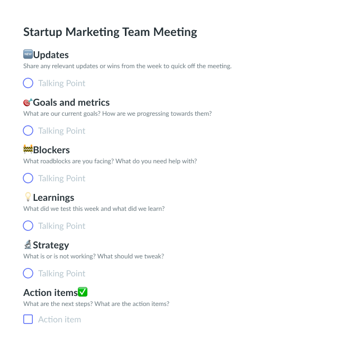Viewport: 362px width, 353px height.
Task: Select the Action items section heading
Action: 50,292
